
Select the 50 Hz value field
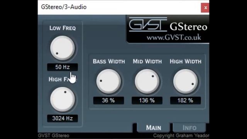pyautogui.click(x=63, y=67)
